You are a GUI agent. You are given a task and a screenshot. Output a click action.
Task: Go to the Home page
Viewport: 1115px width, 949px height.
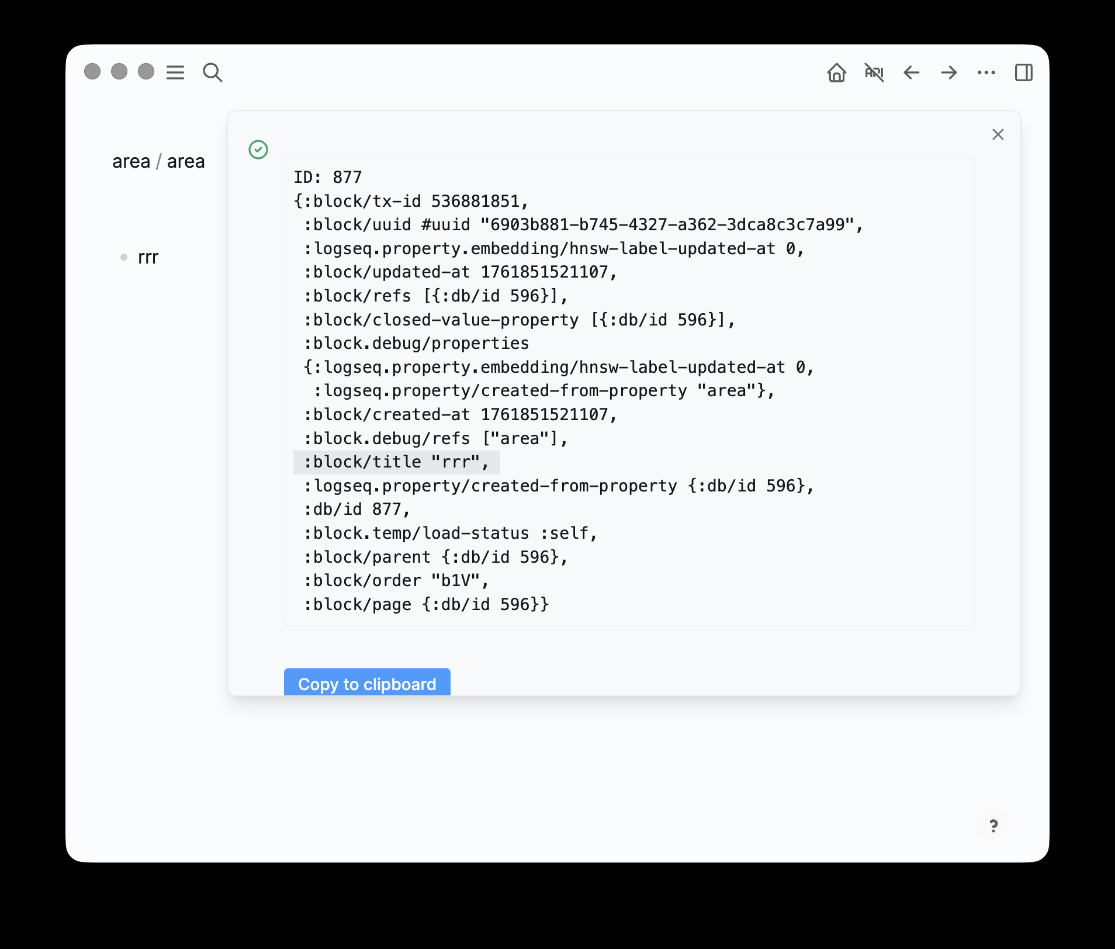click(836, 72)
